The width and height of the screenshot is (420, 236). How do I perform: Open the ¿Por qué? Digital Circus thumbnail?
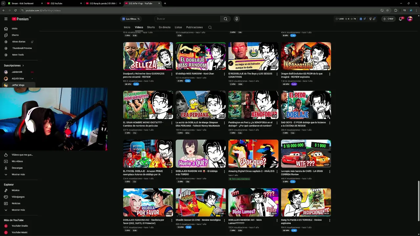(253, 154)
